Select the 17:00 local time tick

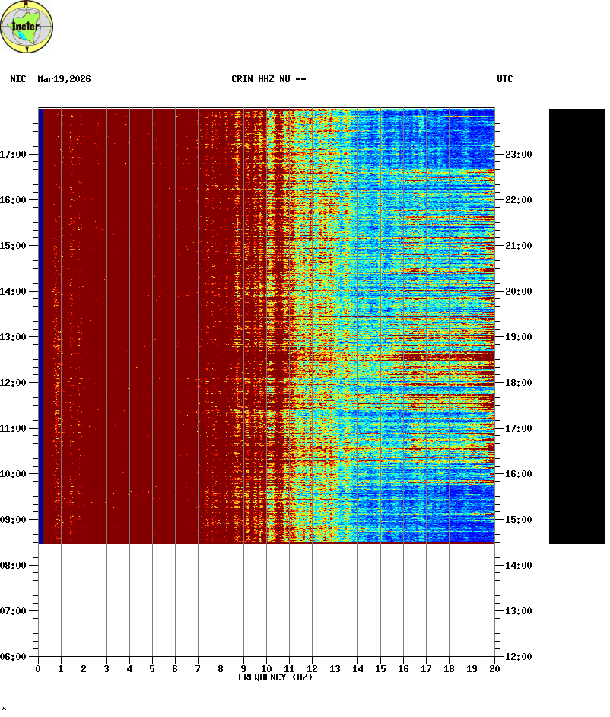[13, 155]
